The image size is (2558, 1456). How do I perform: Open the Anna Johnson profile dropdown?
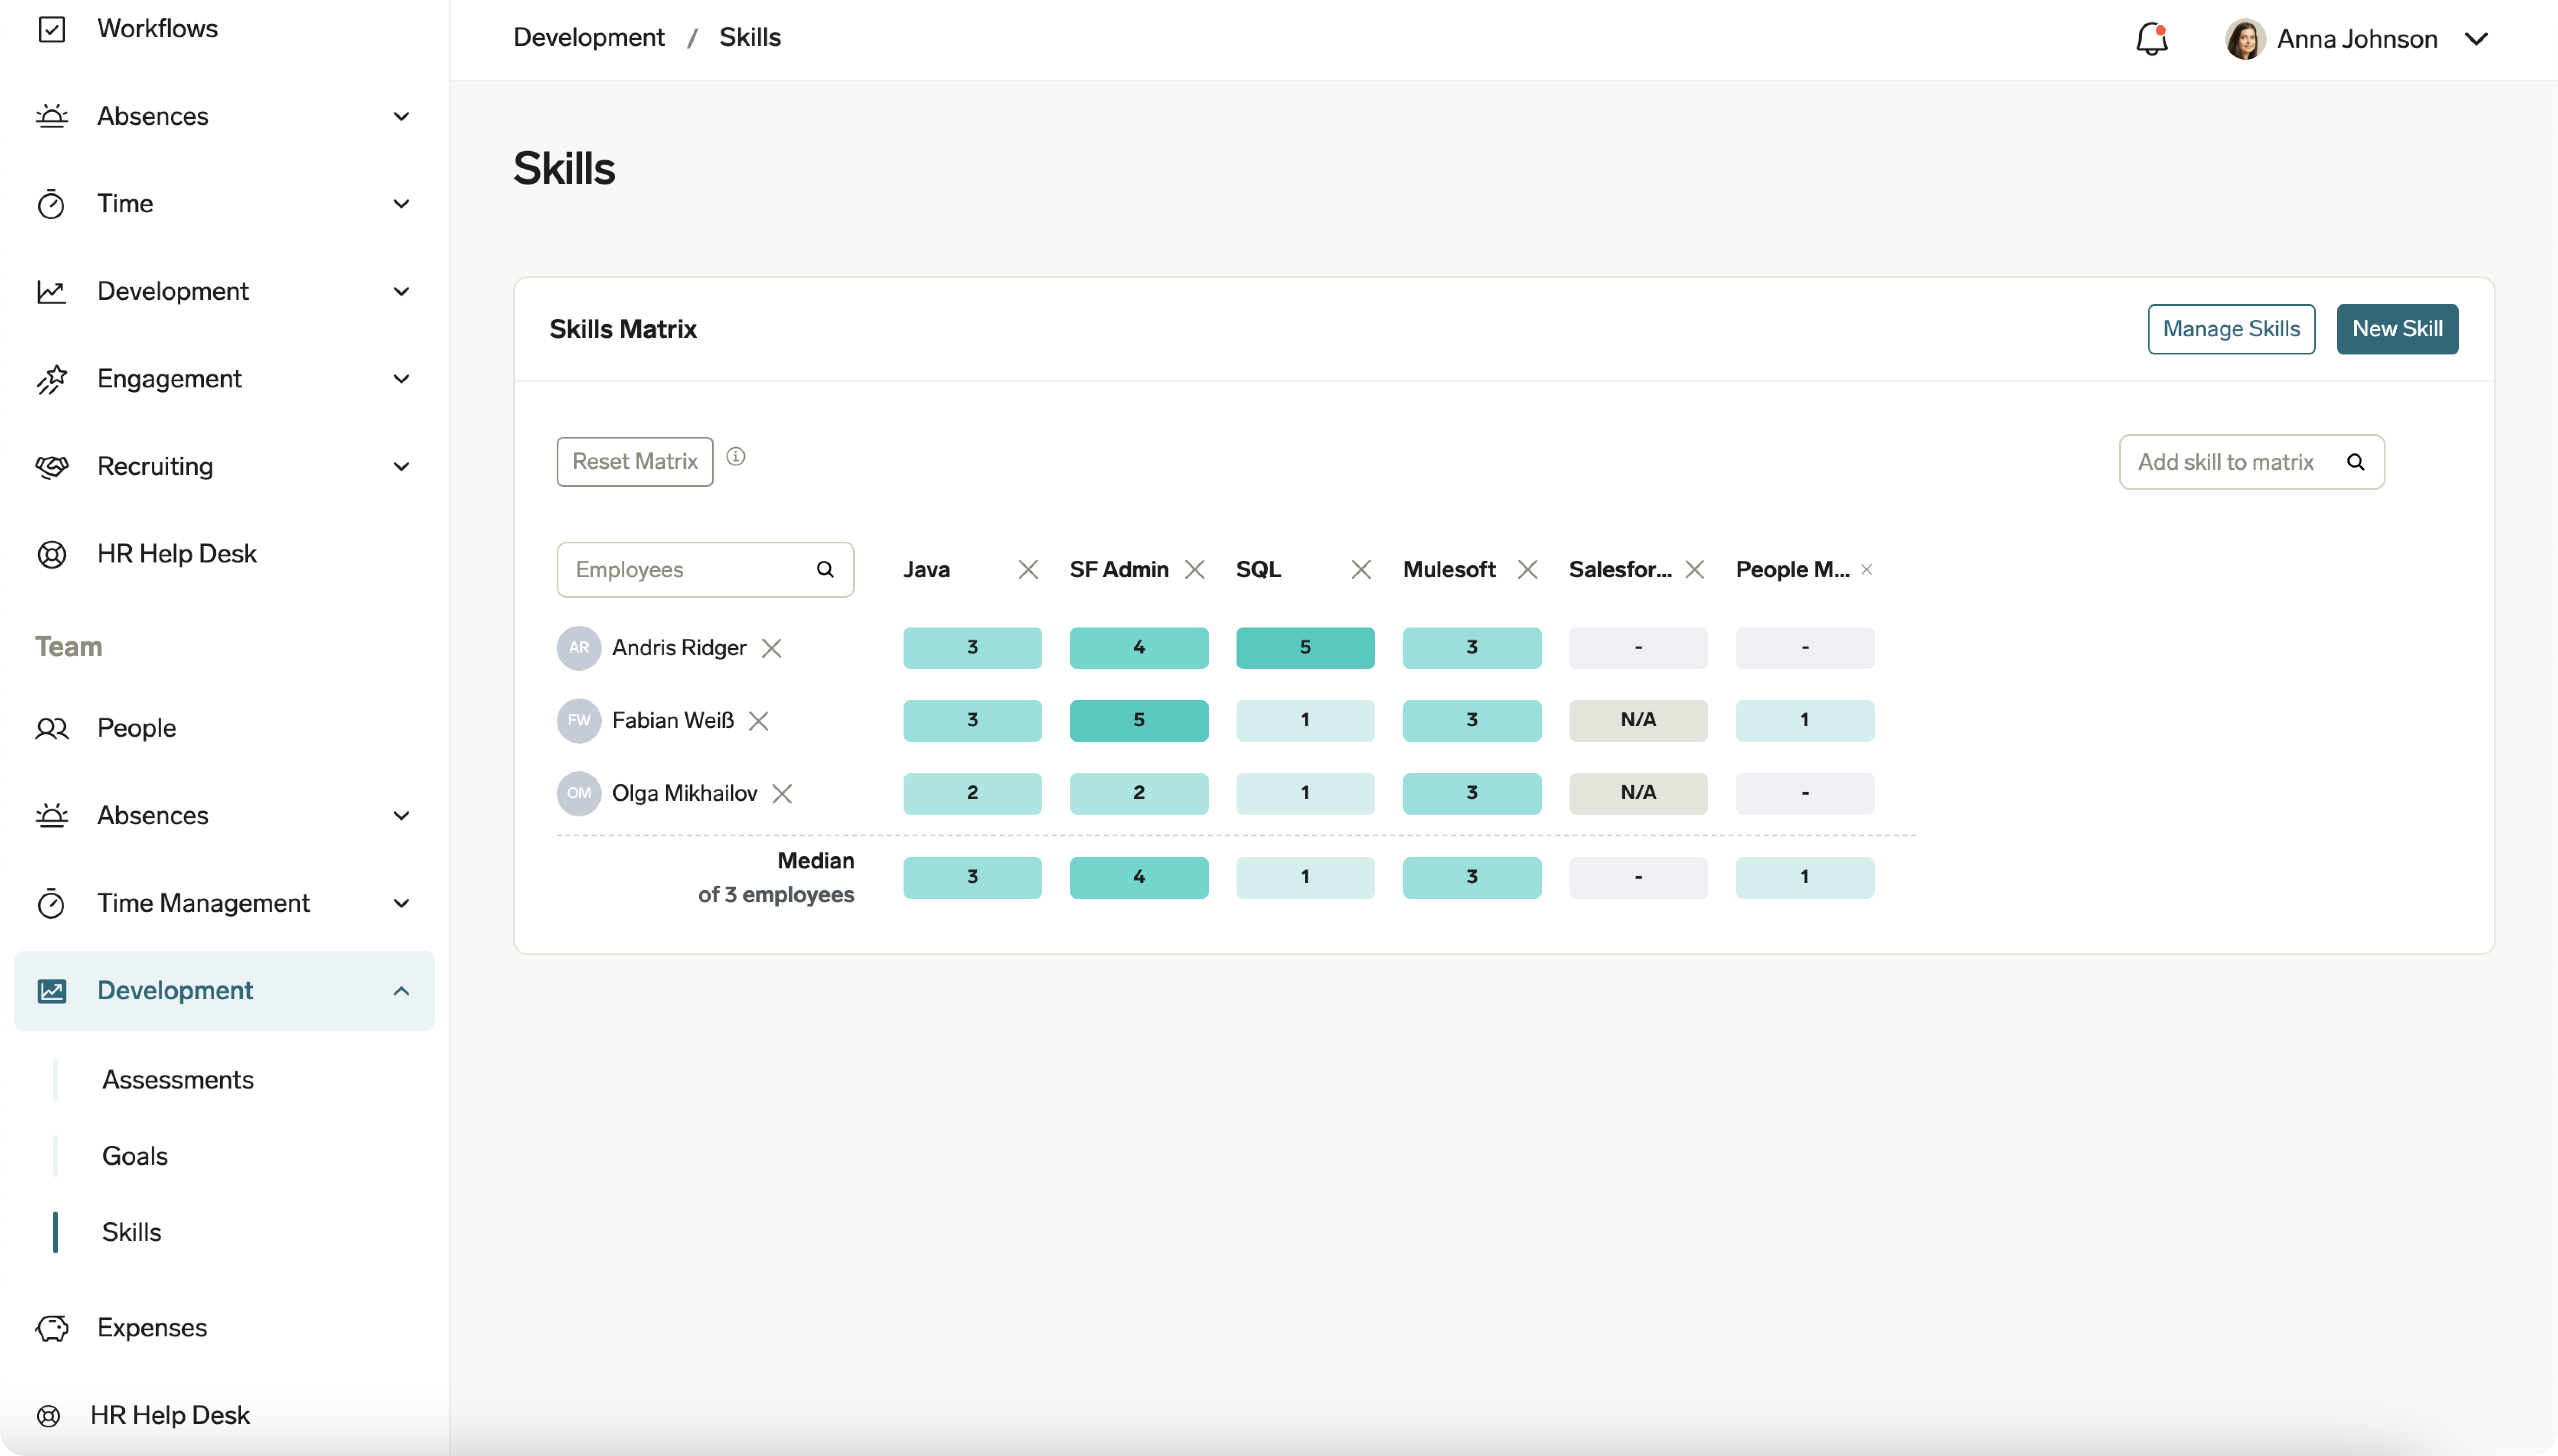(x=2477, y=38)
